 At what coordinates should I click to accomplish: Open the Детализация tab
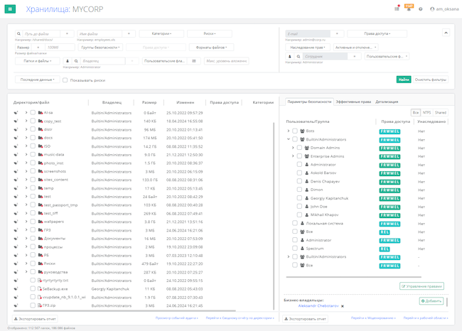click(x=387, y=102)
